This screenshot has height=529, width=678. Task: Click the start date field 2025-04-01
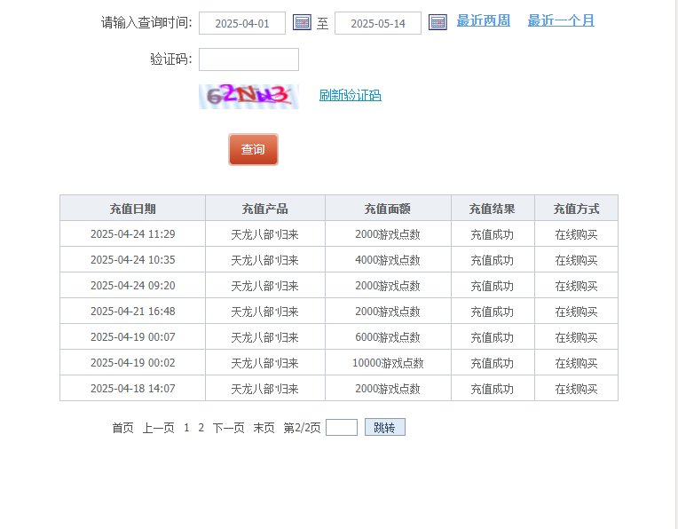pyautogui.click(x=242, y=23)
